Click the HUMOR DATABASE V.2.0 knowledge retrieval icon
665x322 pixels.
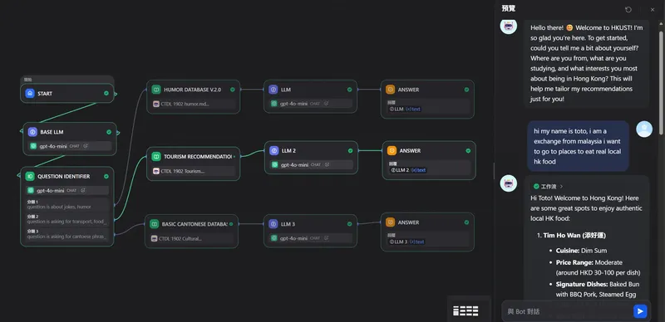pyautogui.click(x=156, y=90)
